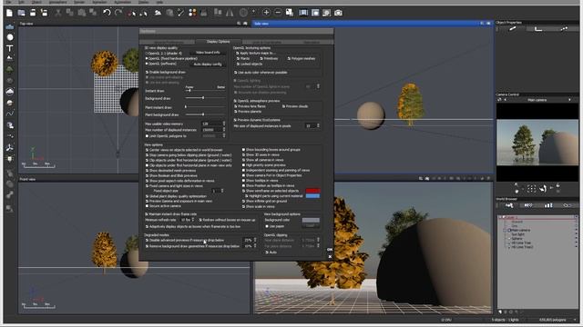Click the Zoom in plus icon
The height and width of the screenshot is (327, 583).
coord(266,13)
